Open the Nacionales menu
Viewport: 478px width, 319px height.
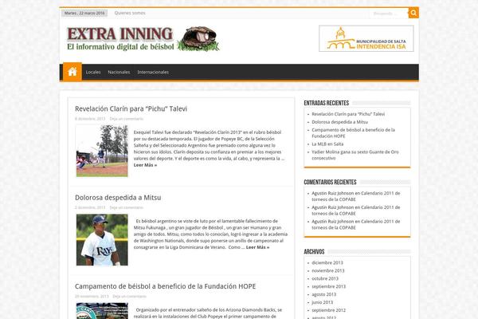pos(119,72)
